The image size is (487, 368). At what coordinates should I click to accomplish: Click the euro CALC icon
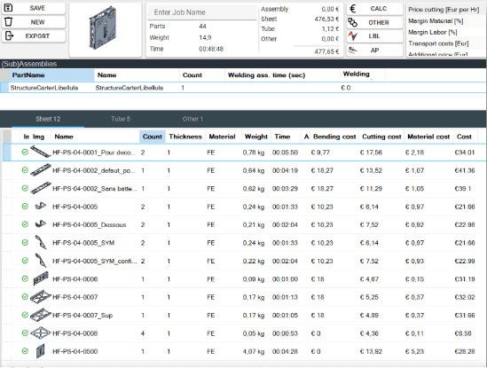(x=352, y=8)
